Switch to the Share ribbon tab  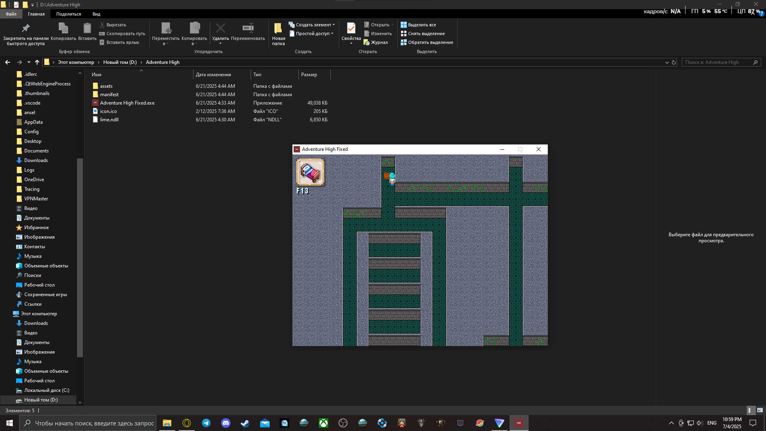tap(68, 14)
